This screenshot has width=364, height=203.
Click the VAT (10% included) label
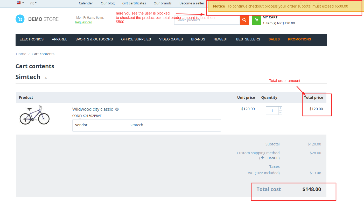(264, 173)
